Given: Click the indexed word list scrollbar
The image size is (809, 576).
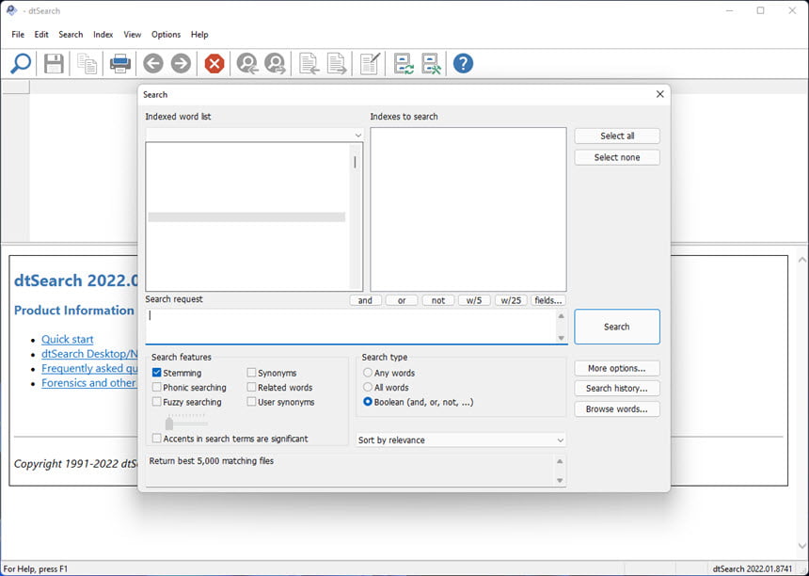Looking at the screenshot, I should (x=355, y=216).
